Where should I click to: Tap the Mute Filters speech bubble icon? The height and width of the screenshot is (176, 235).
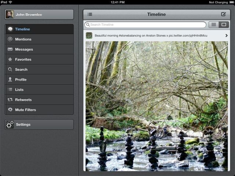coord(10,110)
